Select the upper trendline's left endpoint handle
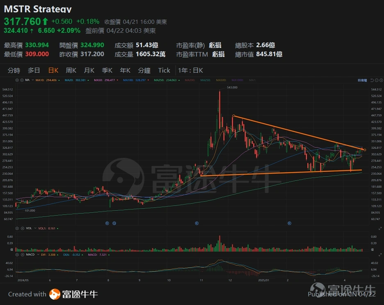The image size is (384, 305). [234, 116]
